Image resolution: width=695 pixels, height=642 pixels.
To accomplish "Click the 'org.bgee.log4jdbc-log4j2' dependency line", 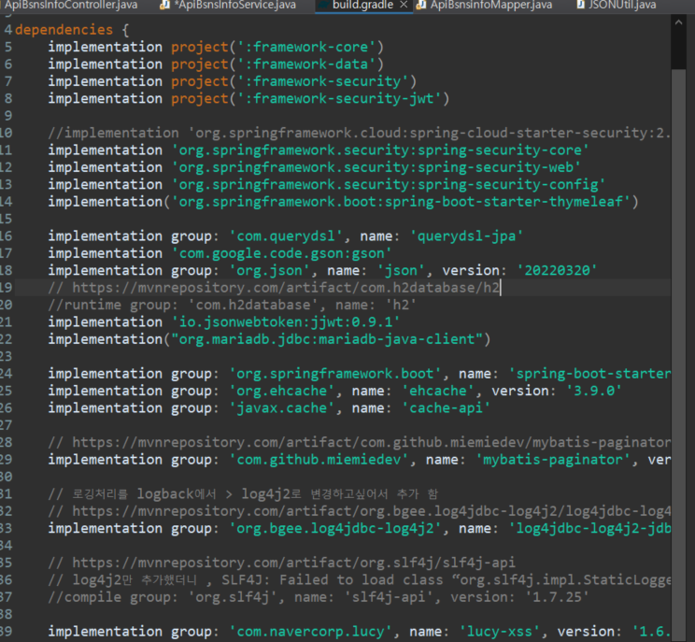I will (x=359, y=529).
